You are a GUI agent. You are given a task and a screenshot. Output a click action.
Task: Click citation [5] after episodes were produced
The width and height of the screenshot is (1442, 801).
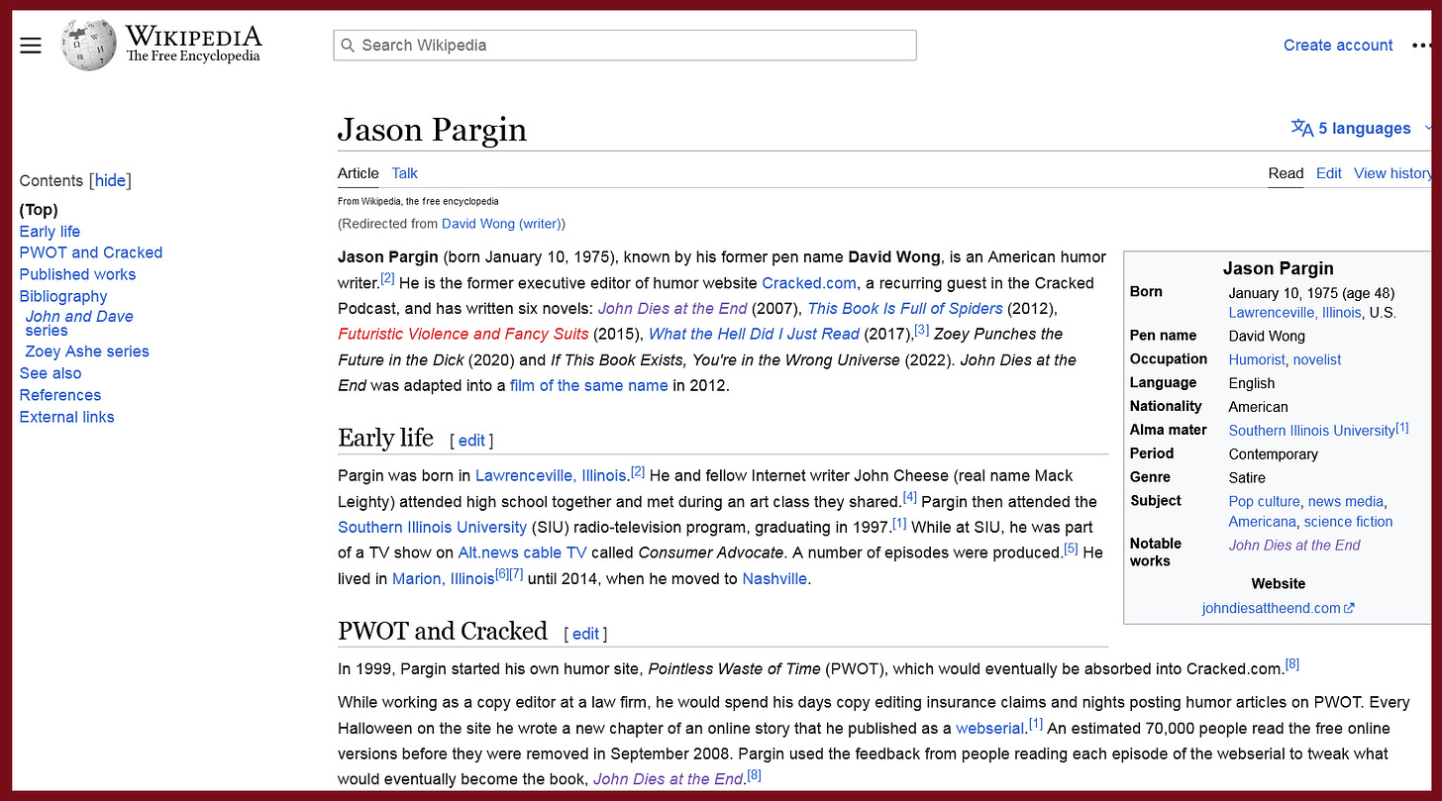click(x=1071, y=548)
